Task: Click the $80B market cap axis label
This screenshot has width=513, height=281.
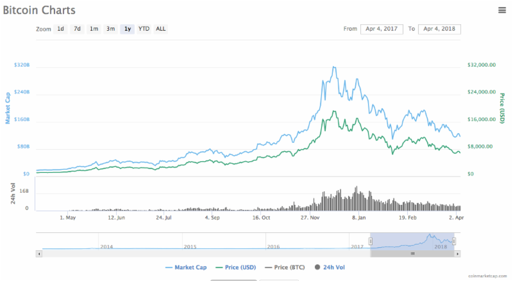Action: click(23, 147)
